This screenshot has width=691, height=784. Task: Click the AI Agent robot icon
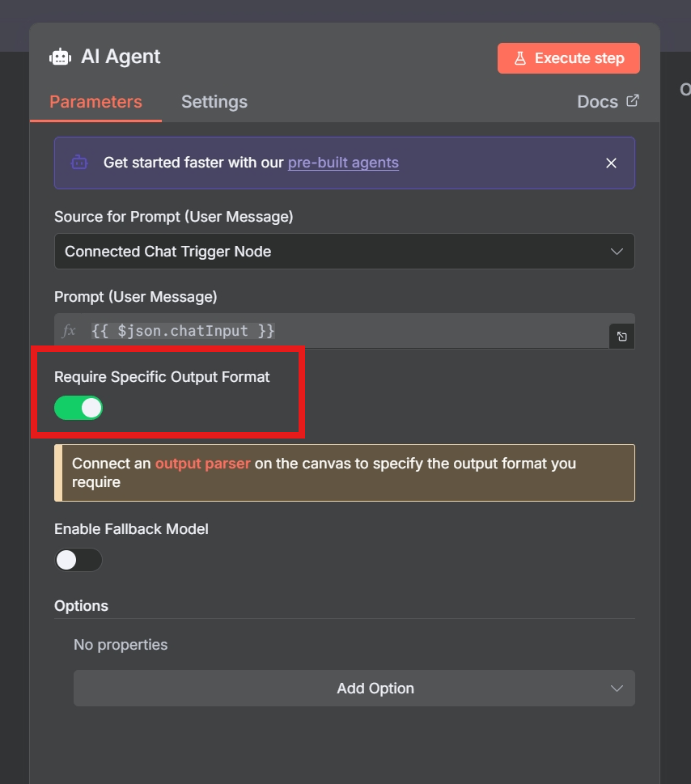tap(60, 57)
